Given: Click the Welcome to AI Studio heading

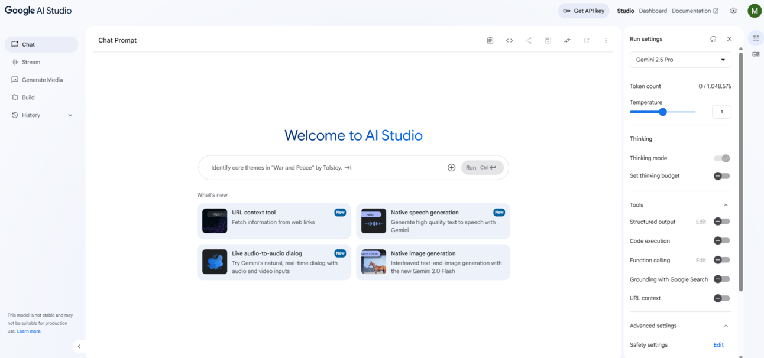Looking at the screenshot, I should pos(354,135).
